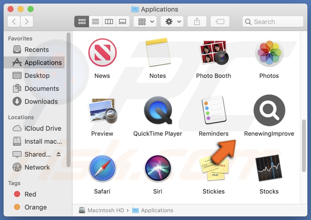Click the sidebar scrollbar
Viewport: 311px width, 220px height.
(x=68, y=100)
